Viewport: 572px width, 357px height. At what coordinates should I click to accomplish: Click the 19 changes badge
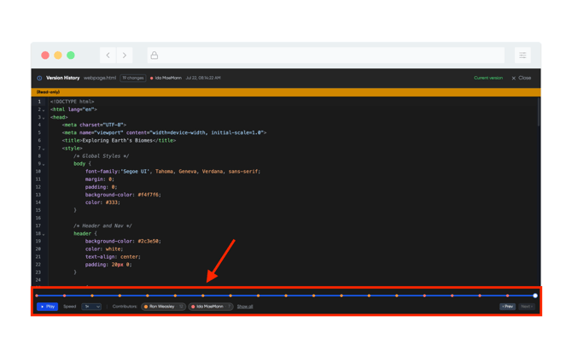pos(133,78)
